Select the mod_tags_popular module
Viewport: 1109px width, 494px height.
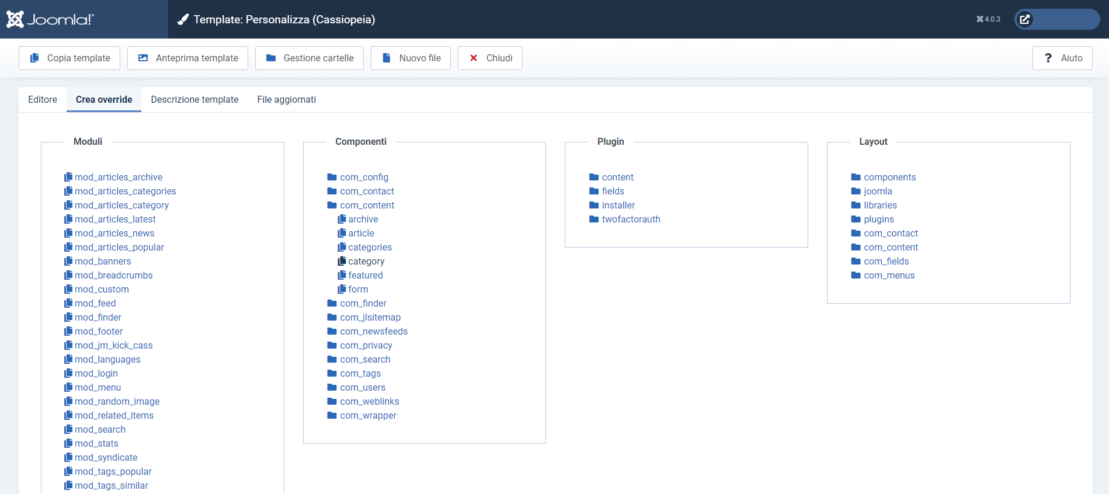[x=108, y=471]
